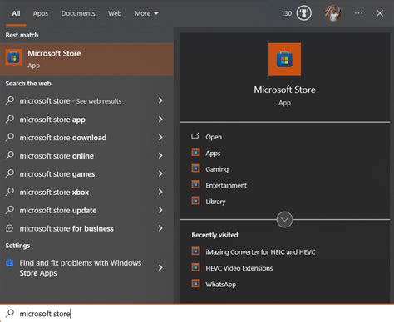Open recently visited HEVC Video Extensions
394x322 pixels.
click(x=239, y=268)
